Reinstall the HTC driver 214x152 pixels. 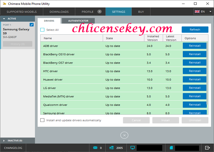pyautogui.click(x=195, y=71)
